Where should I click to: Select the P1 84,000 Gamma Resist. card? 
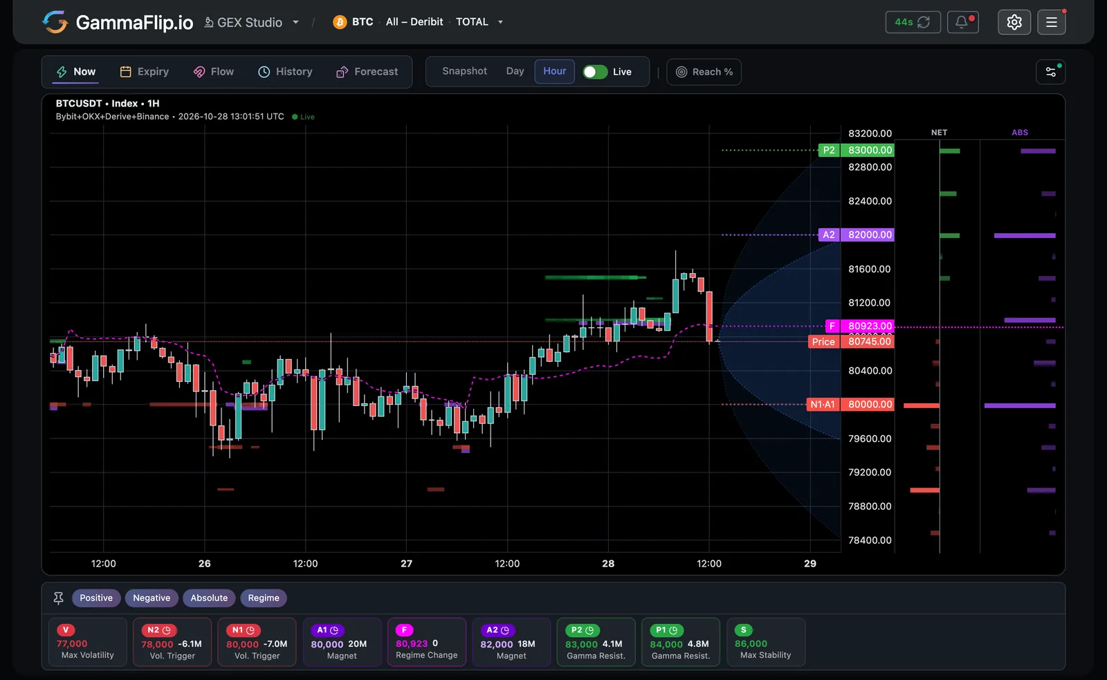[681, 642]
